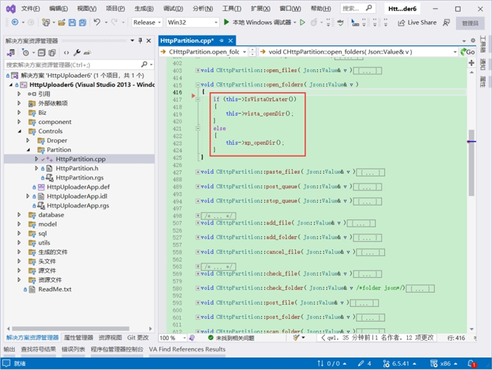This screenshot has width=492, height=370.
Task: Click the Go button in navigation bar
Action: (x=467, y=52)
